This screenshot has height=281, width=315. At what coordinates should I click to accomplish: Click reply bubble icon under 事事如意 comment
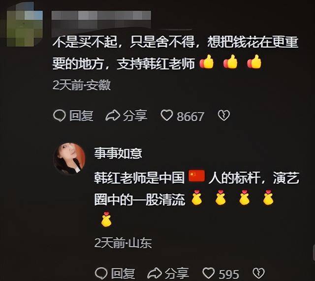coord(101,273)
